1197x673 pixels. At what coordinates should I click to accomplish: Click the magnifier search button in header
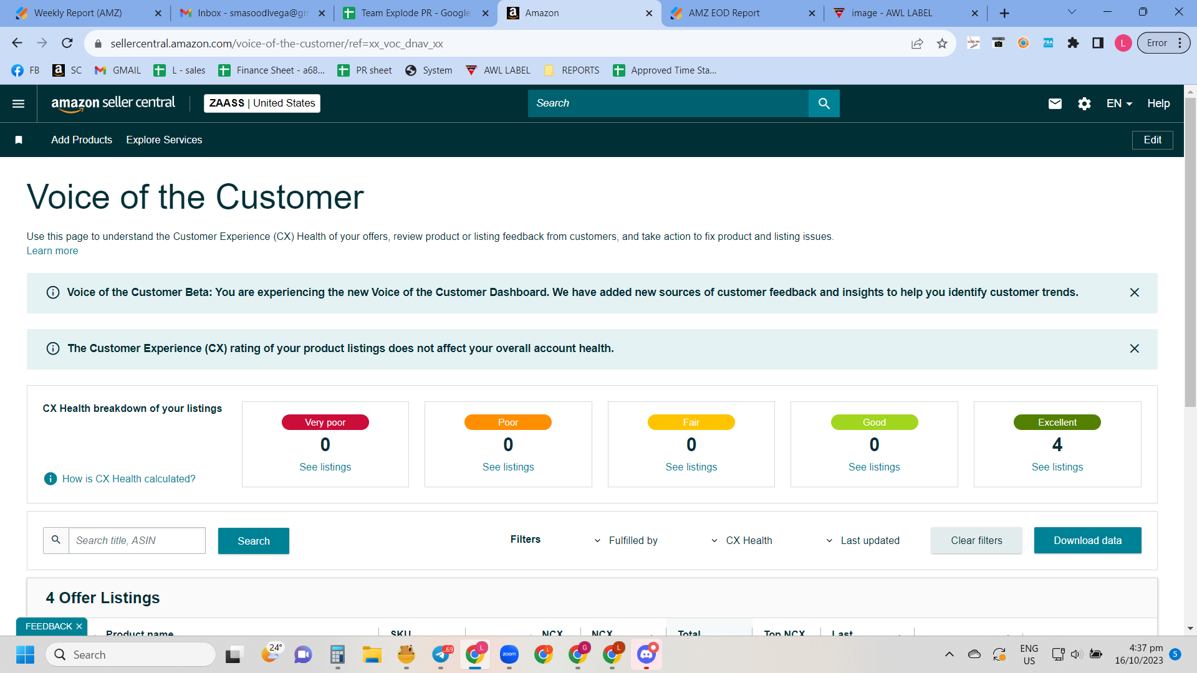point(824,103)
